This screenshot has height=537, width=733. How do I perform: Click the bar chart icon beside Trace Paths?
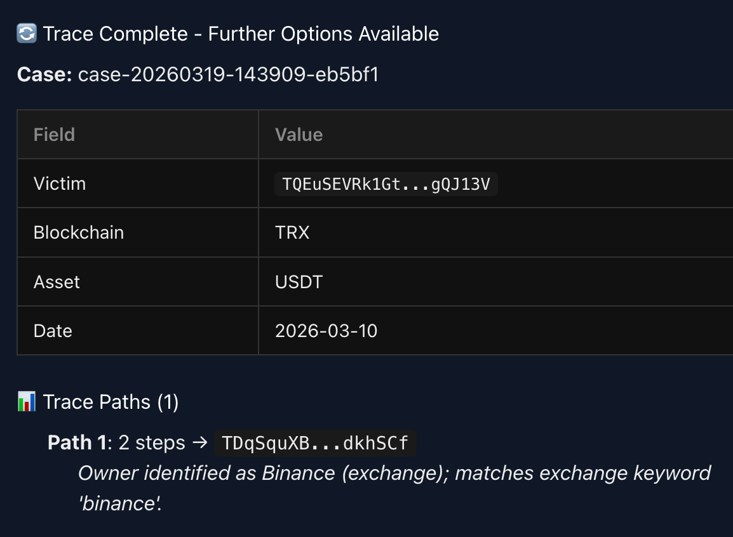pos(27,402)
